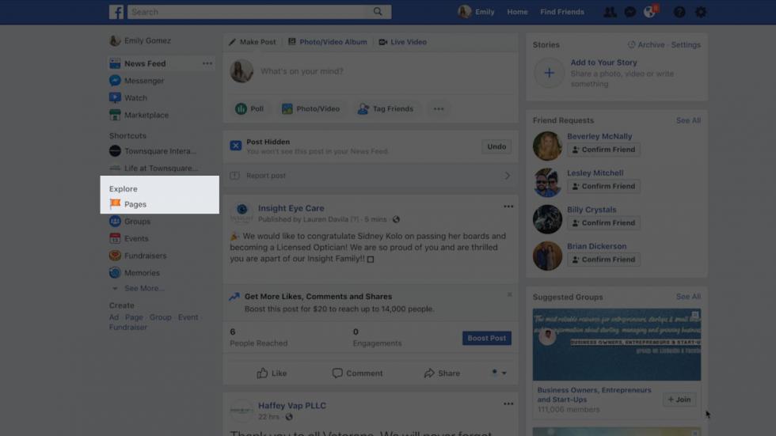Click the search magnifier icon
The width and height of the screenshot is (776, 436).
pos(378,12)
